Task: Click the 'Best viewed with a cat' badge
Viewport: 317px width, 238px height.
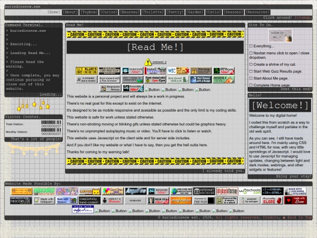Action: click(x=178, y=79)
